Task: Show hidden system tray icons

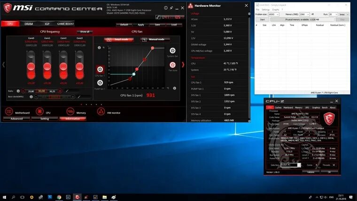Action: [x=317, y=197]
